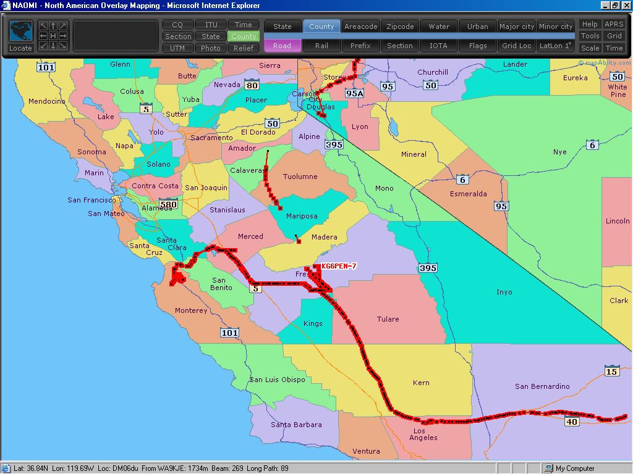Click the Internet Explorer icon in the title bar

tap(6, 5)
